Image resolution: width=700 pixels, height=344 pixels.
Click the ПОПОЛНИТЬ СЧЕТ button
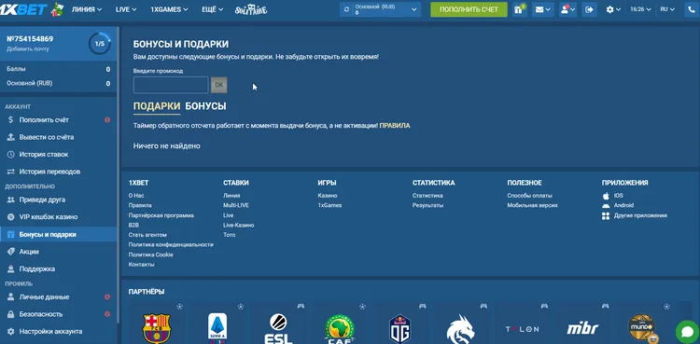click(x=469, y=9)
